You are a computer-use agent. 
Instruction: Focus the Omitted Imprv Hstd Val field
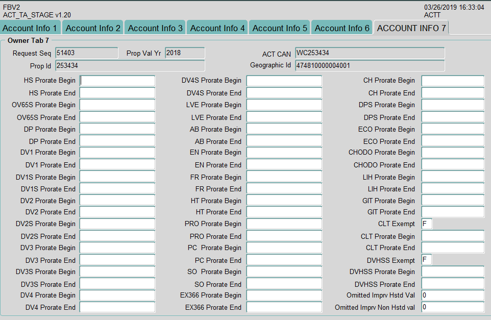[x=452, y=296]
